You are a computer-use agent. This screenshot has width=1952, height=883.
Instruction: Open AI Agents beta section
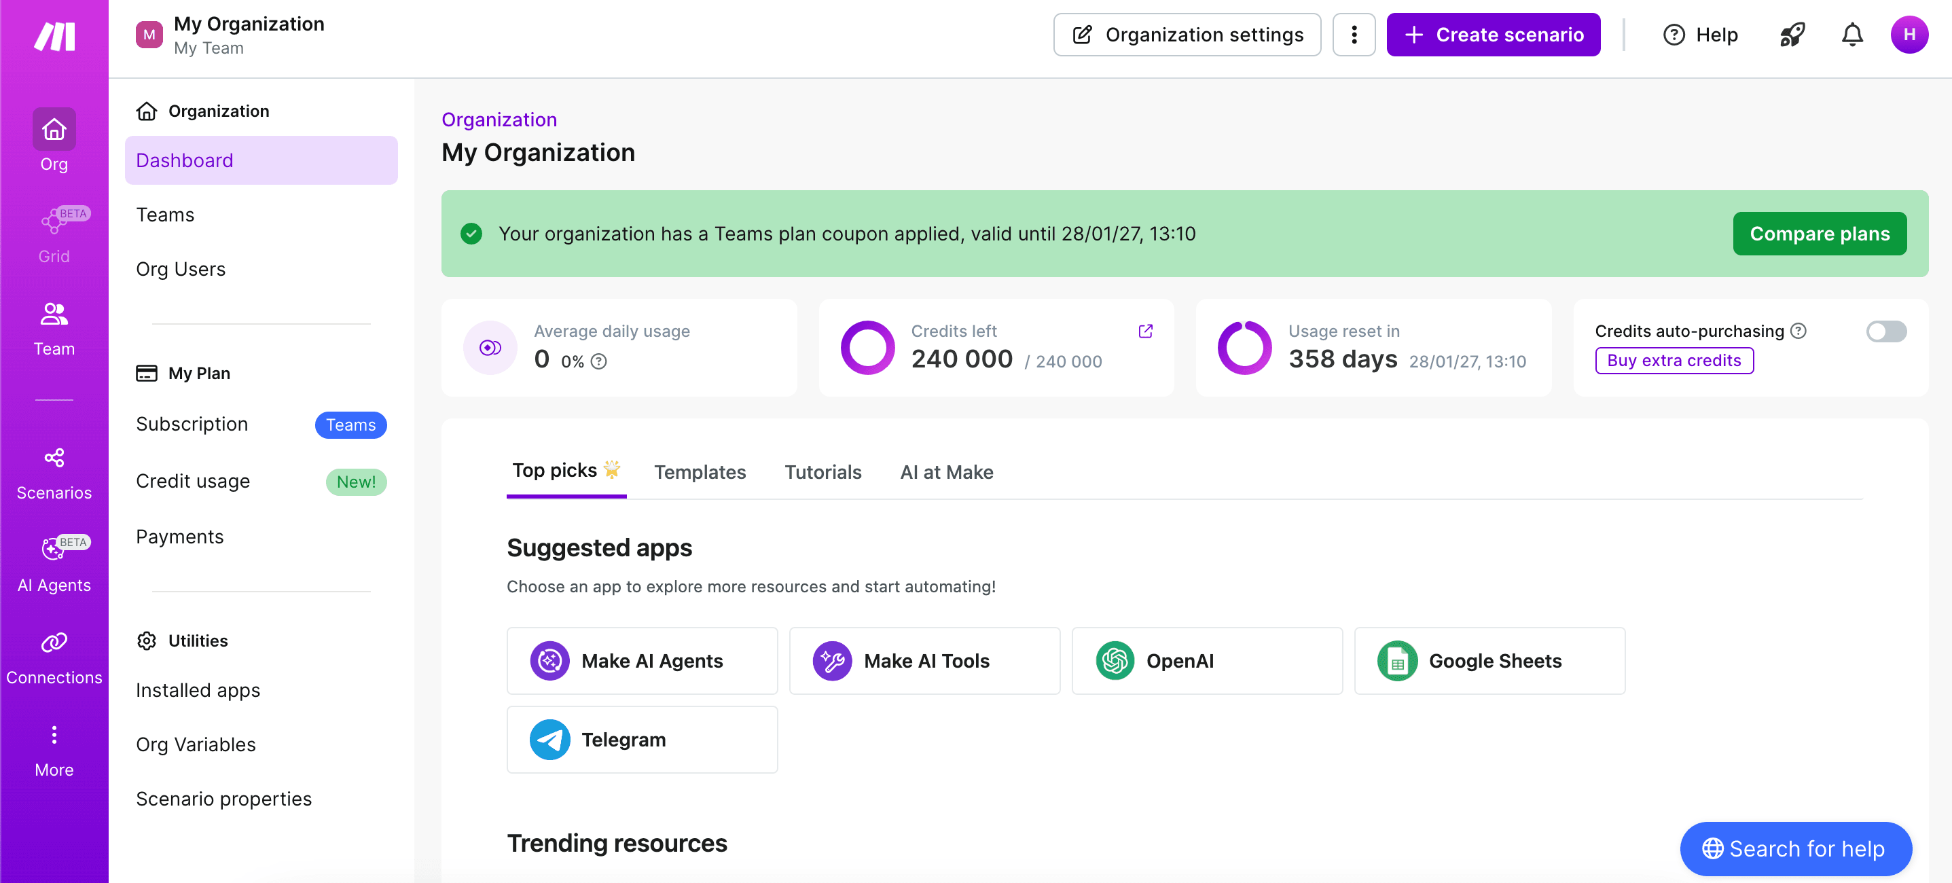click(54, 564)
